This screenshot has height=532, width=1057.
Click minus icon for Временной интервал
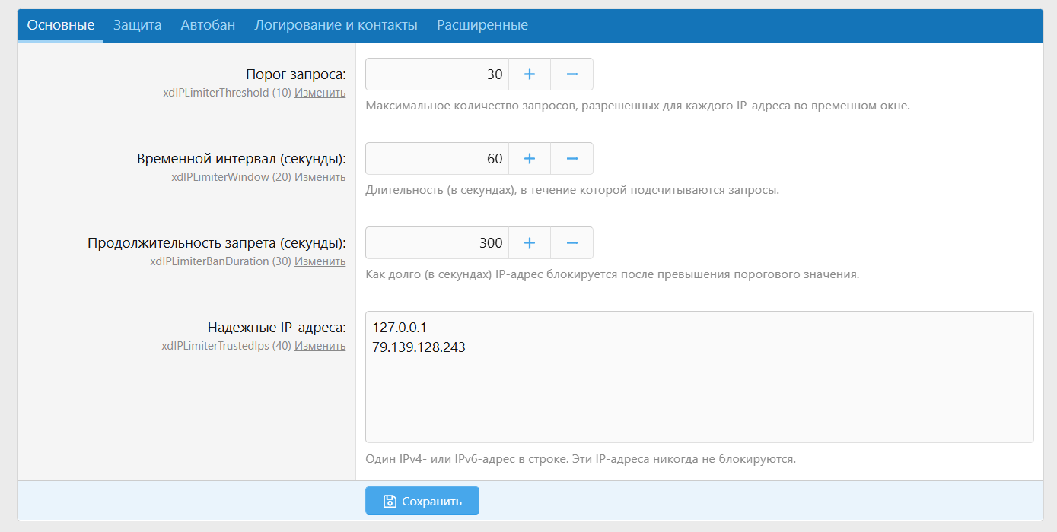click(x=572, y=159)
